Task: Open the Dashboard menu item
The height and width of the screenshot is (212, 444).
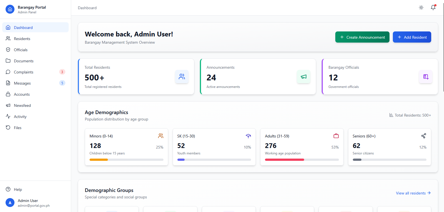Action: click(36, 27)
